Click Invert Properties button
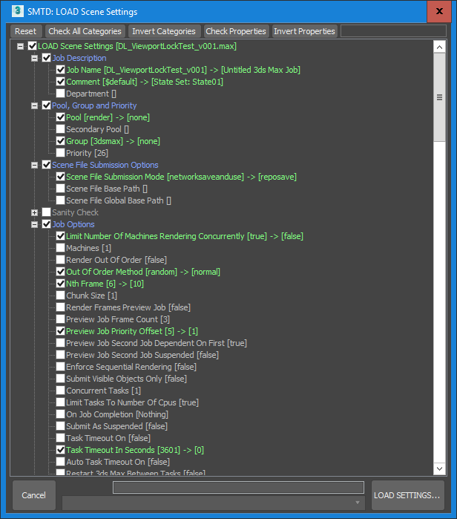 pyautogui.click(x=305, y=31)
